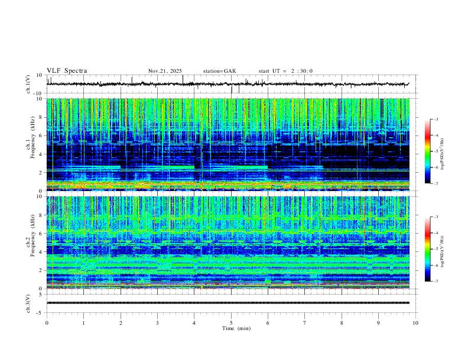This screenshot has width=468, height=362.
Task: Click inside the ch.2 spectrogram panel
Action: click(x=227, y=243)
